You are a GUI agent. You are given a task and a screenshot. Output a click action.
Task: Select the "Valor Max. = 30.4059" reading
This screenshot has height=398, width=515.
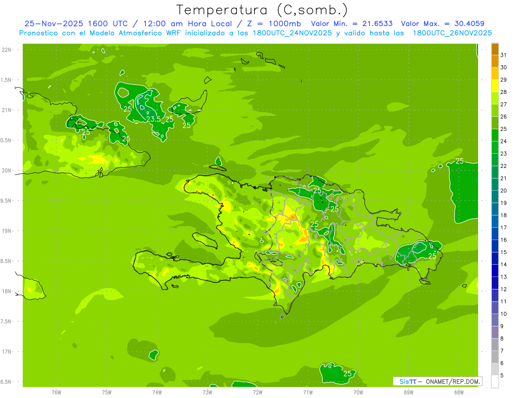(x=442, y=24)
